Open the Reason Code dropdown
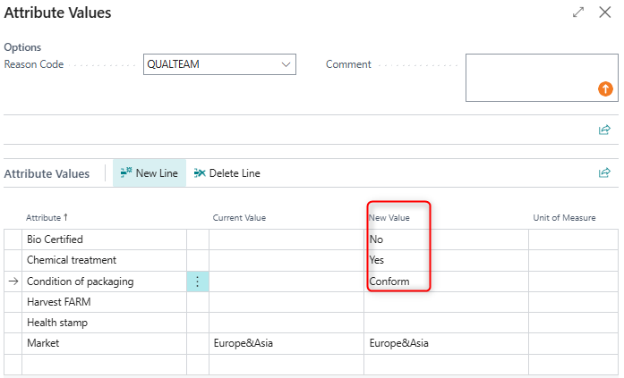Viewport: 624px width, 378px height. pos(286,64)
